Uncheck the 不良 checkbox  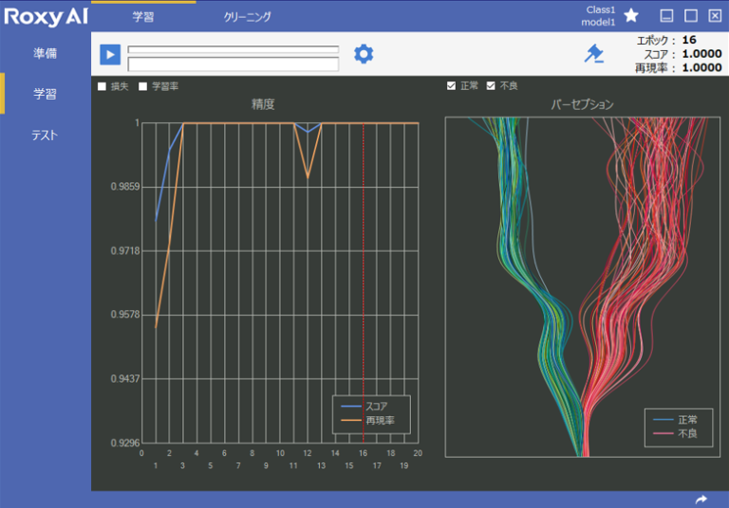pyautogui.click(x=491, y=86)
